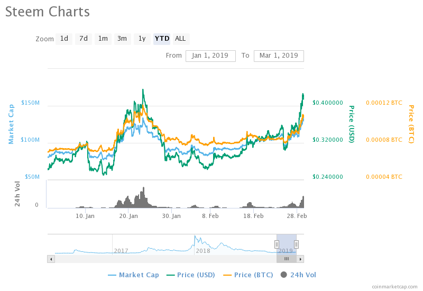This screenshot has height=291, width=423.
Task: Click the 0.00008 BTC axis value
Action: click(x=384, y=140)
